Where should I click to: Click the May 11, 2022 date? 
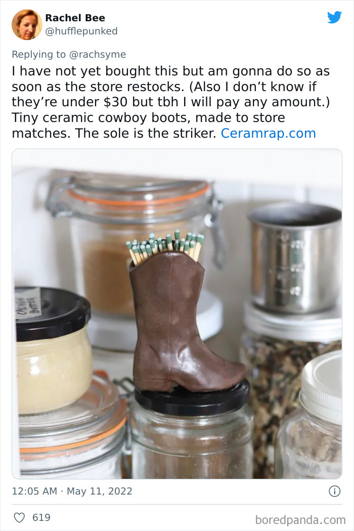(100, 491)
